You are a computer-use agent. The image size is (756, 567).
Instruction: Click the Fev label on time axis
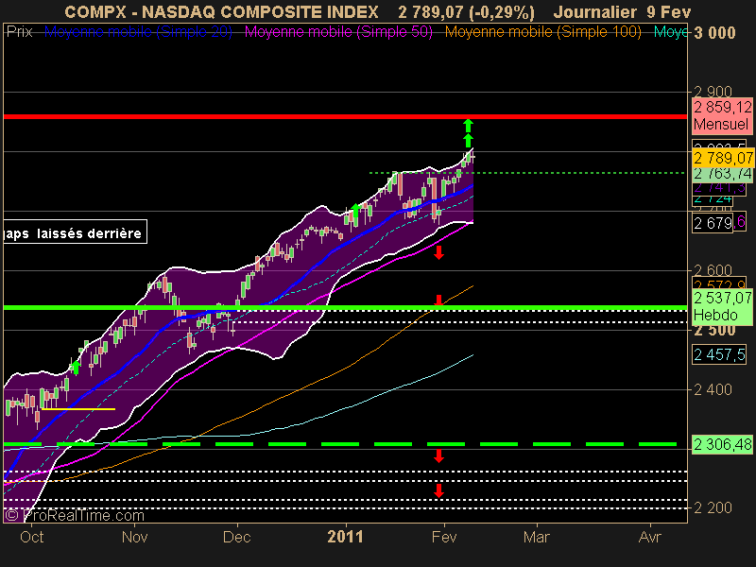click(444, 537)
